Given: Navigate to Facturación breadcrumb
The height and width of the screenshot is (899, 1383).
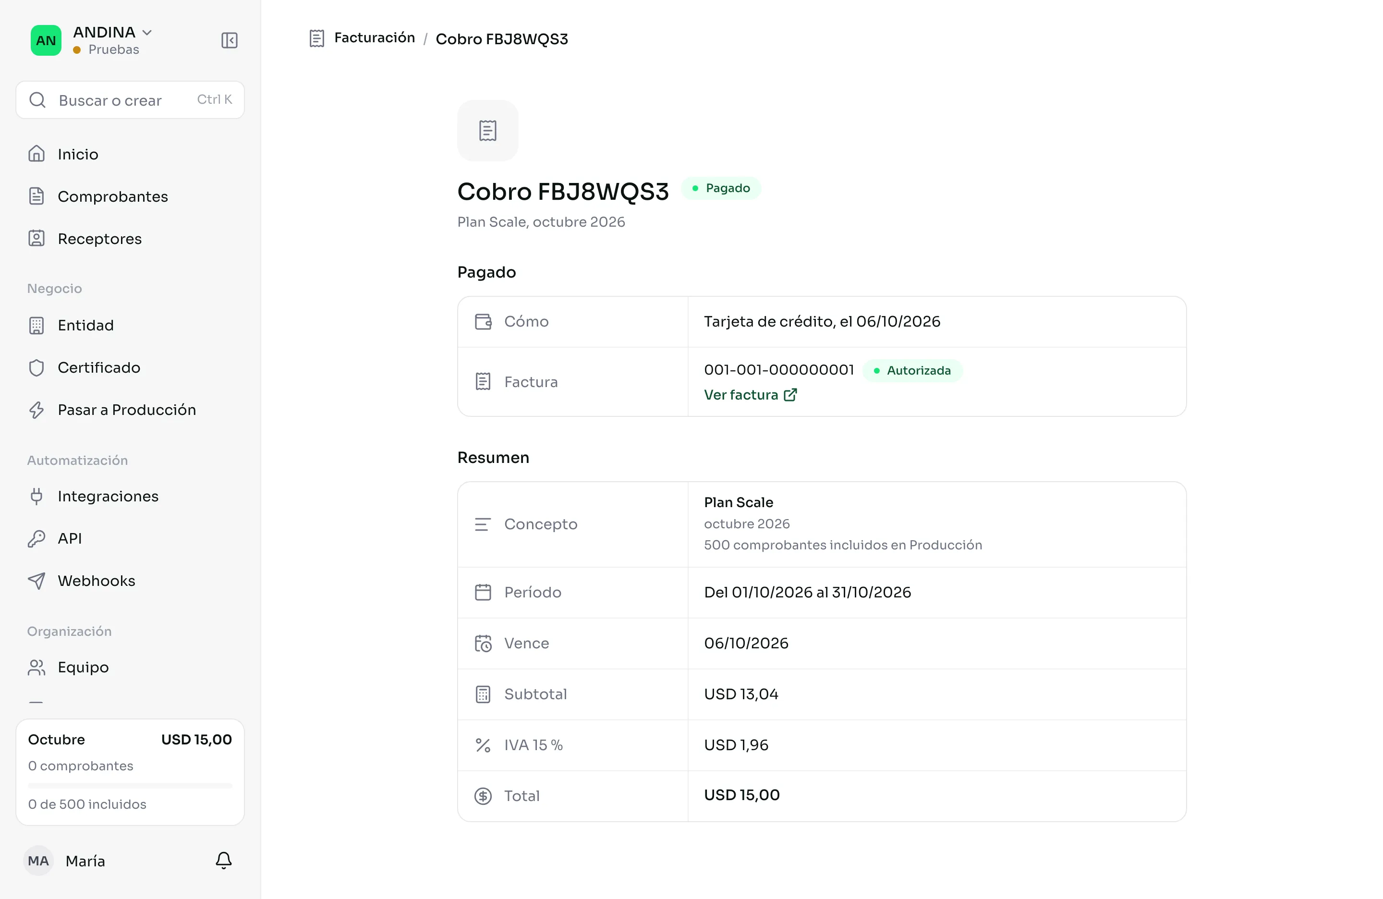Looking at the screenshot, I should (x=374, y=38).
